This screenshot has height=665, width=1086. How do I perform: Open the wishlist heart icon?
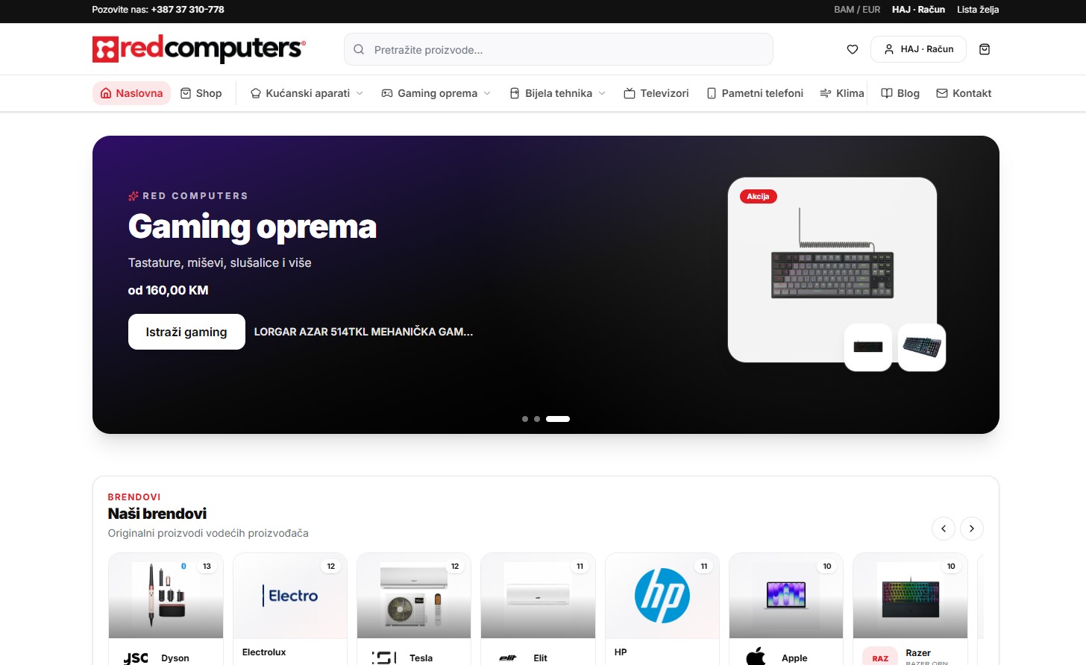[x=853, y=49]
